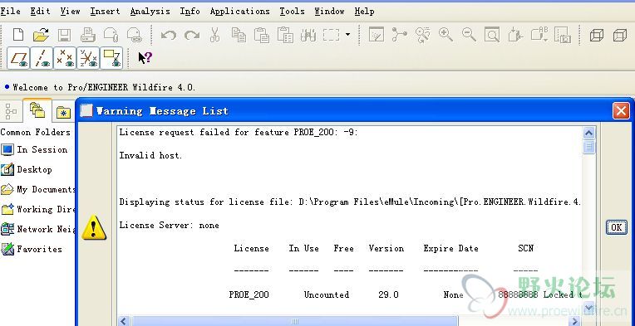
Task: Click the Cut scissors icon
Action: 214,35
